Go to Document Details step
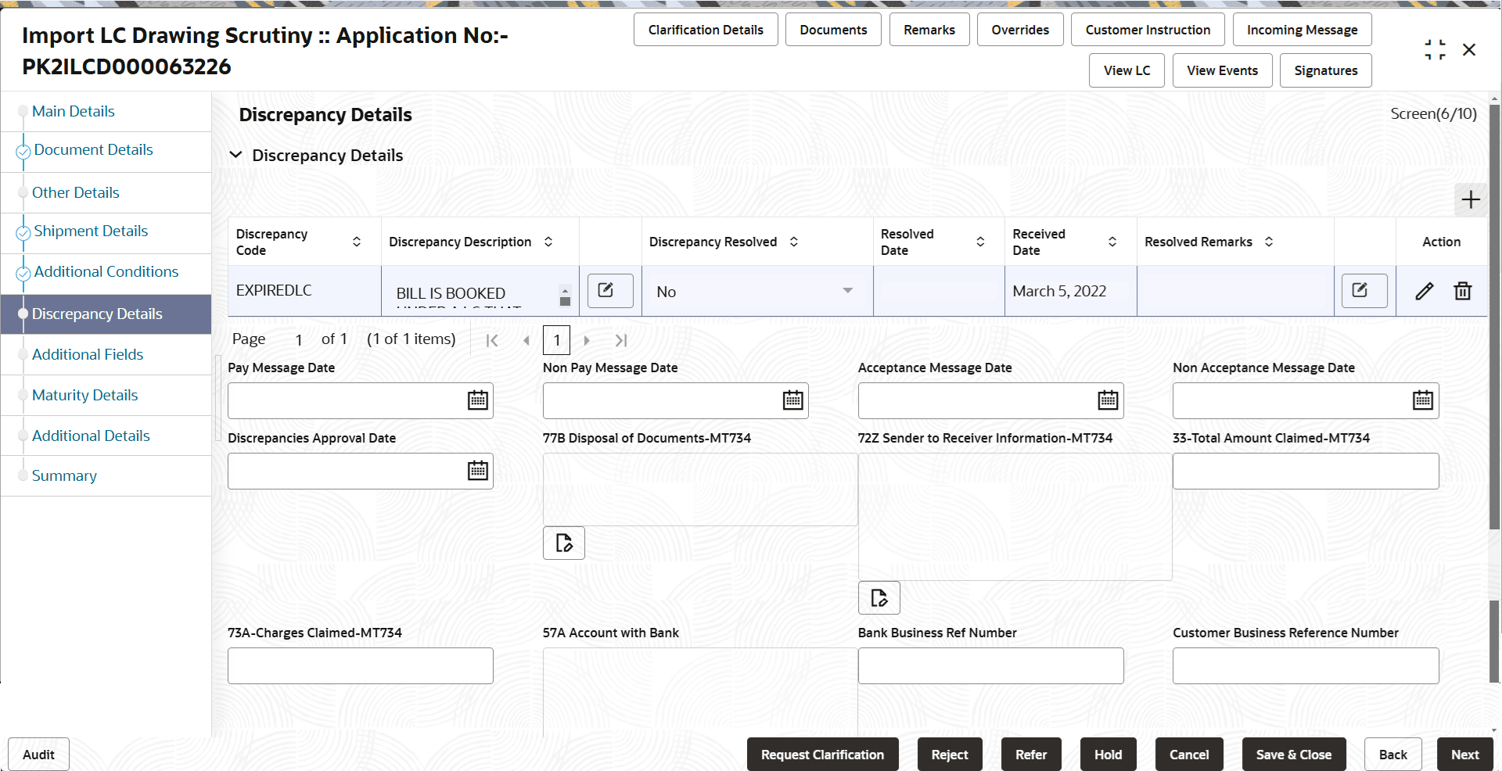 [x=93, y=149]
